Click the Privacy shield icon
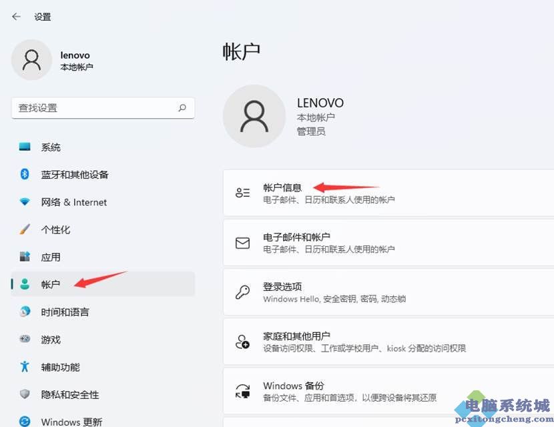The height and width of the screenshot is (427, 554). coord(25,394)
